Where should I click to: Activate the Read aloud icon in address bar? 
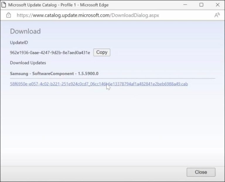[x=217, y=15]
